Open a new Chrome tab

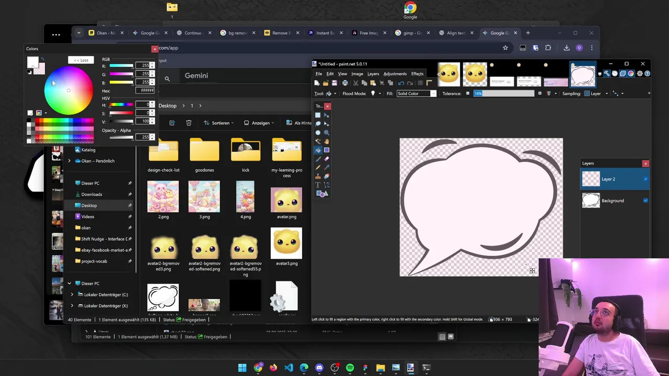click(528, 33)
